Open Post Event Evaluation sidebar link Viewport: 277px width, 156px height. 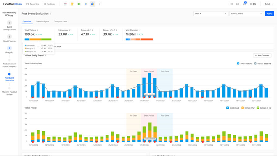9,79
